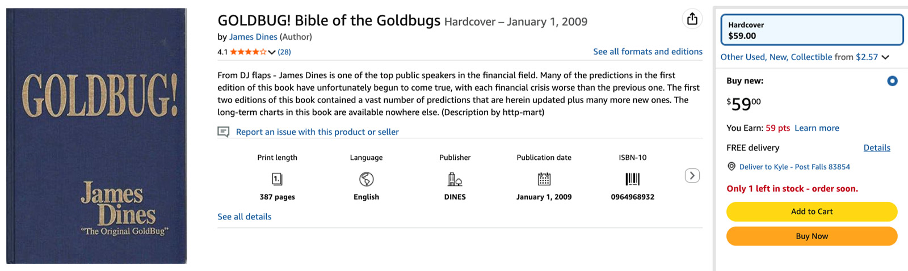Click the publication date calendar icon
The image size is (908, 271).
[544, 179]
